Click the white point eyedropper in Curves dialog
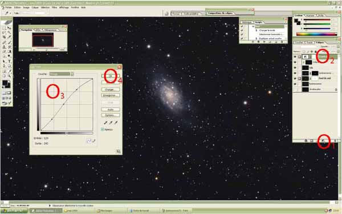Image resolution: width=342 pixels, height=214 pixels. click(116, 123)
